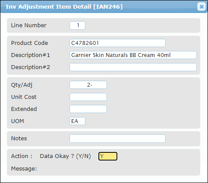The image size is (208, 183).
Task: Focus the Qty/Adj field showing 2-
Action: 88,85
